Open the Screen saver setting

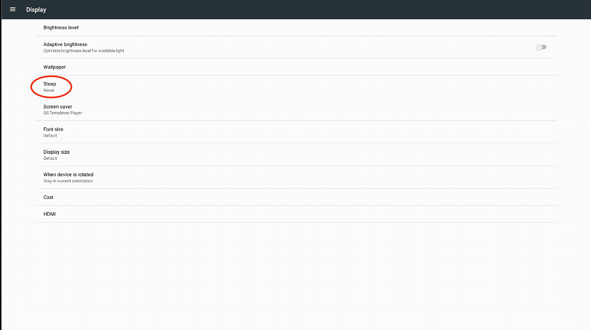tap(296, 109)
